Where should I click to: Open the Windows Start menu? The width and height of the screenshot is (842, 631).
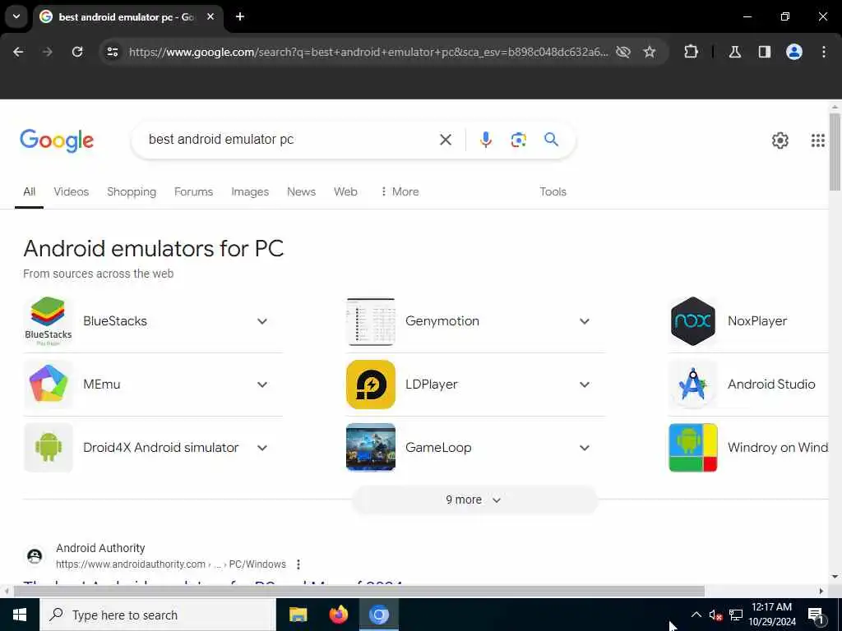(x=20, y=615)
